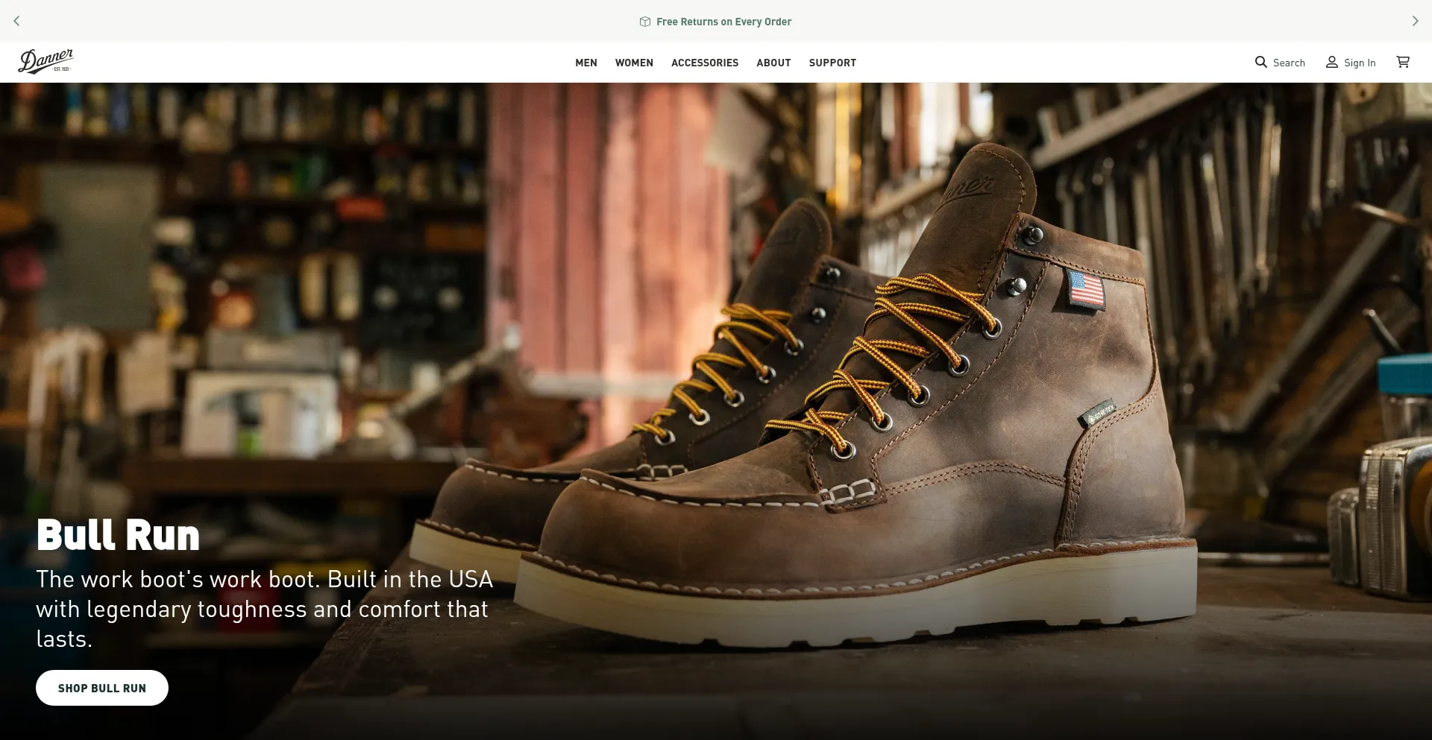Expand the SUPPORT navigation menu
The height and width of the screenshot is (740, 1432).
pos(832,63)
